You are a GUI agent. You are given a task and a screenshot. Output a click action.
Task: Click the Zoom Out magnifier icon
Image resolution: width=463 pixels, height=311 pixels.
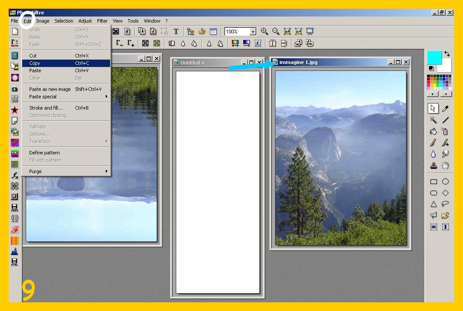pyautogui.click(x=275, y=31)
